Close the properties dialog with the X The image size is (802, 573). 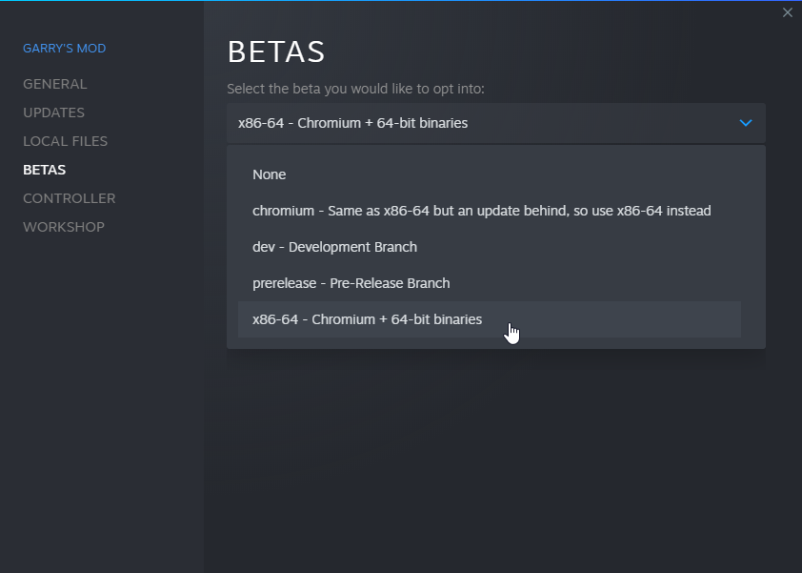pyautogui.click(x=787, y=12)
